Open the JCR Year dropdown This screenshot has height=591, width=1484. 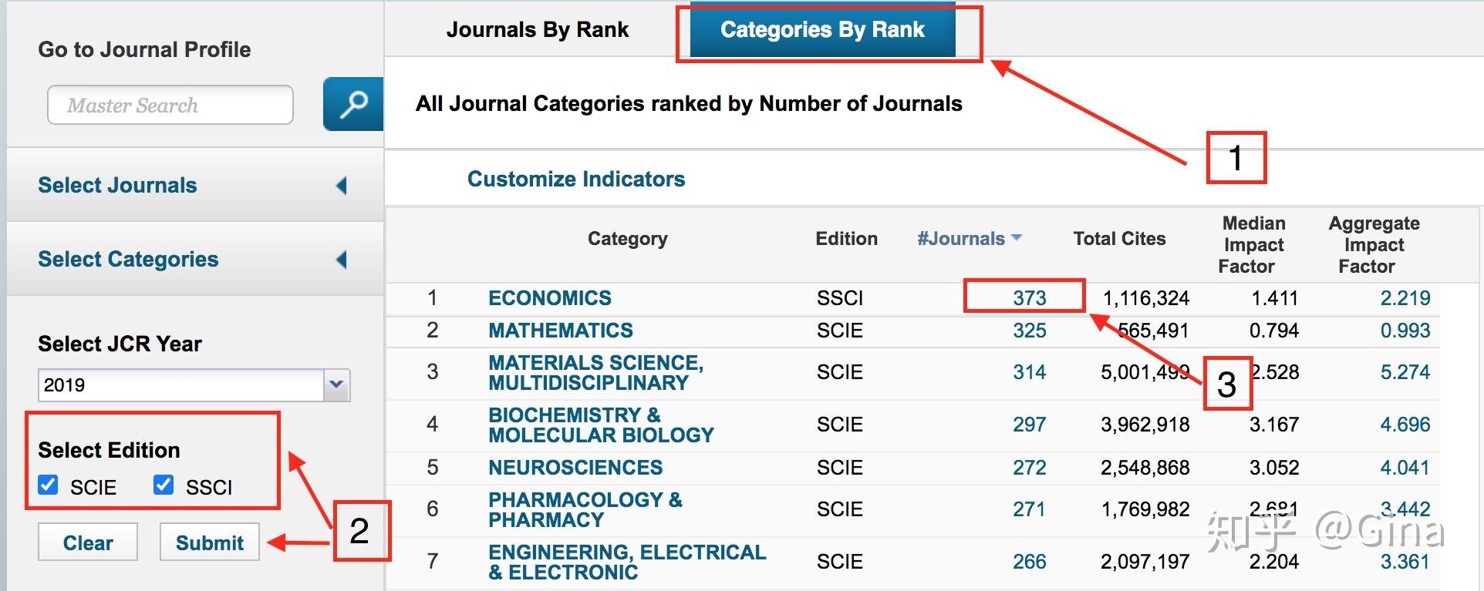click(x=336, y=384)
